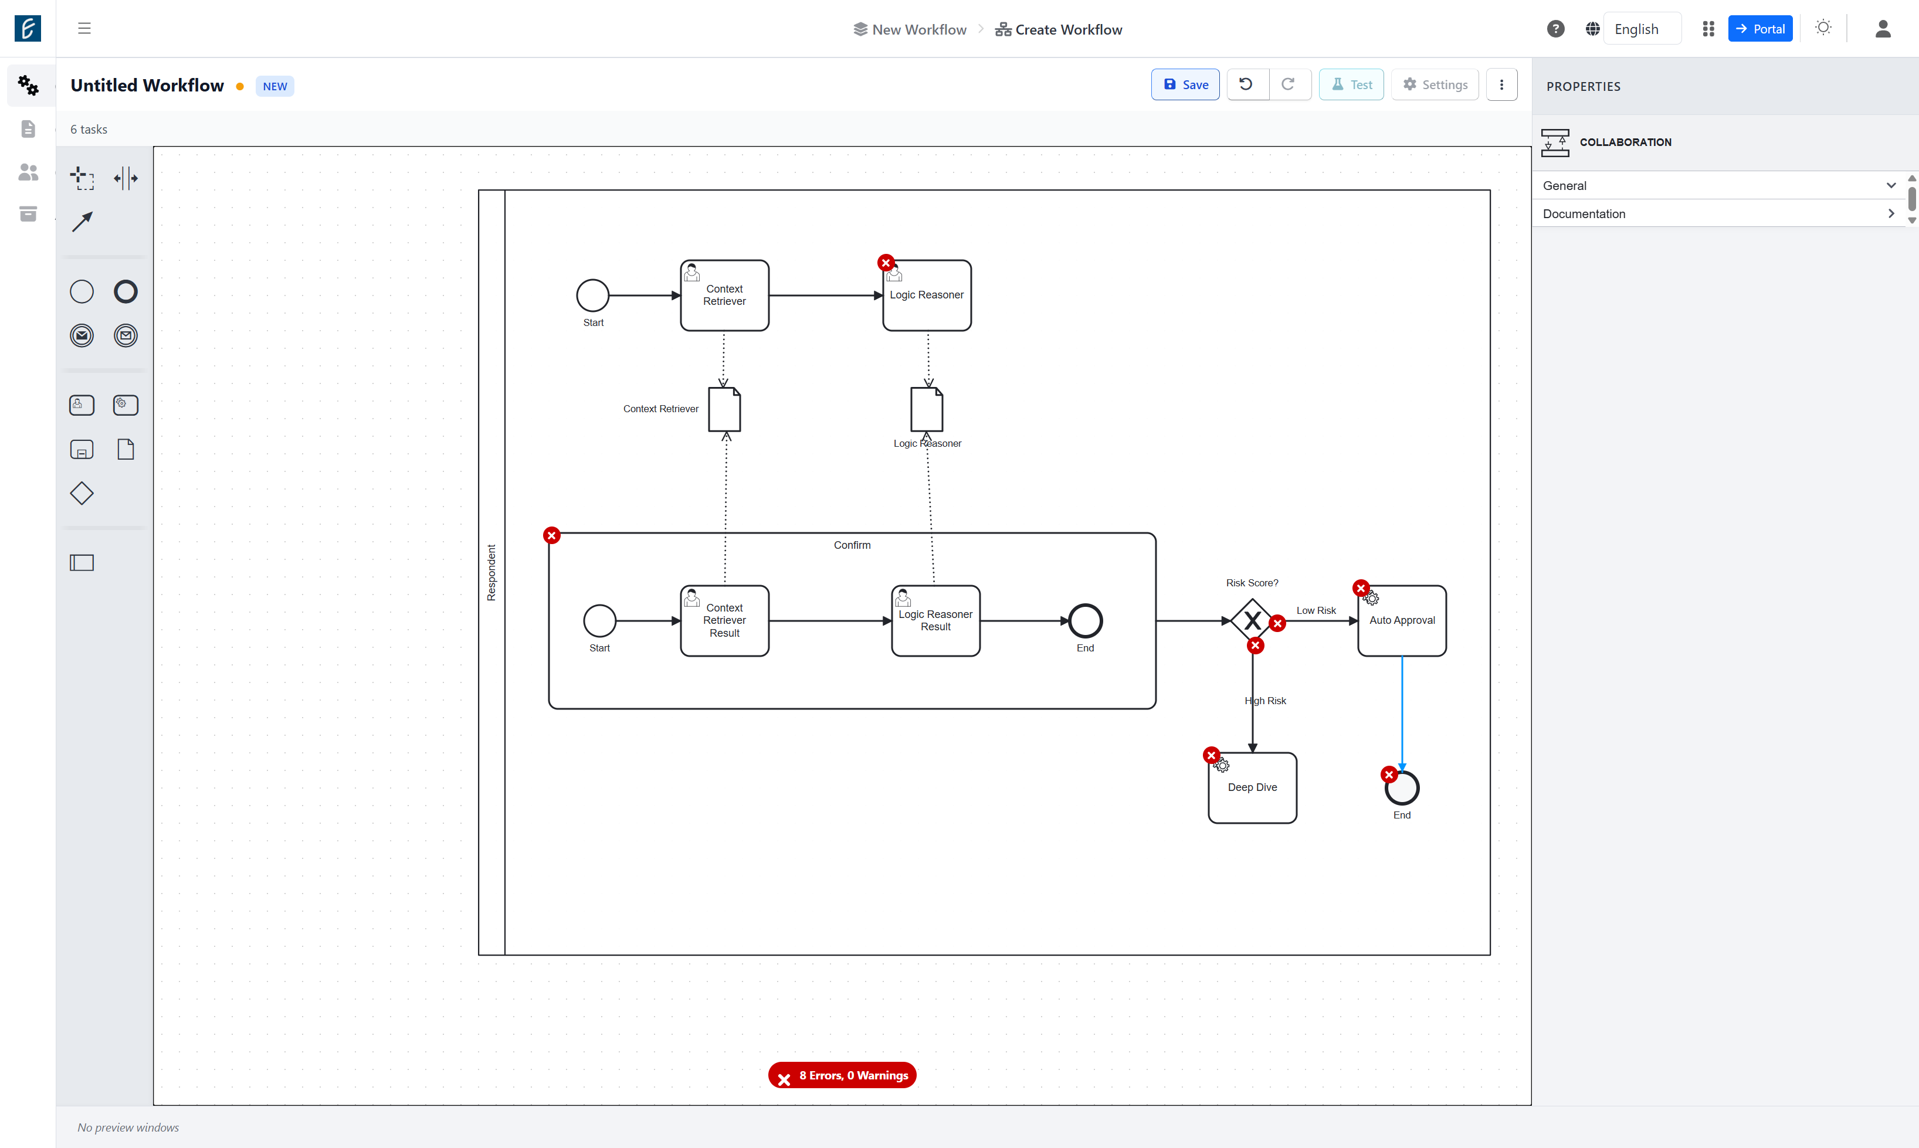Viewport: 1919px width, 1148px height.
Task: Expand the General properties section
Action: pyautogui.click(x=1720, y=186)
